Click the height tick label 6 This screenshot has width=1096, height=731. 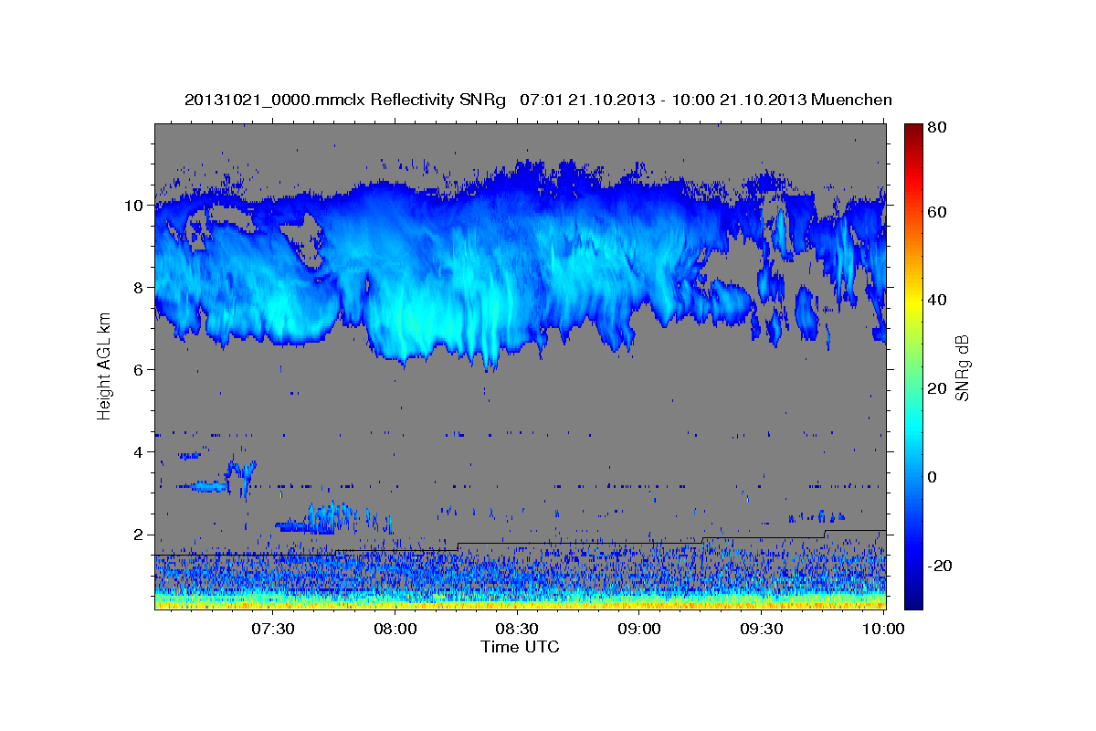coord(140,370)
